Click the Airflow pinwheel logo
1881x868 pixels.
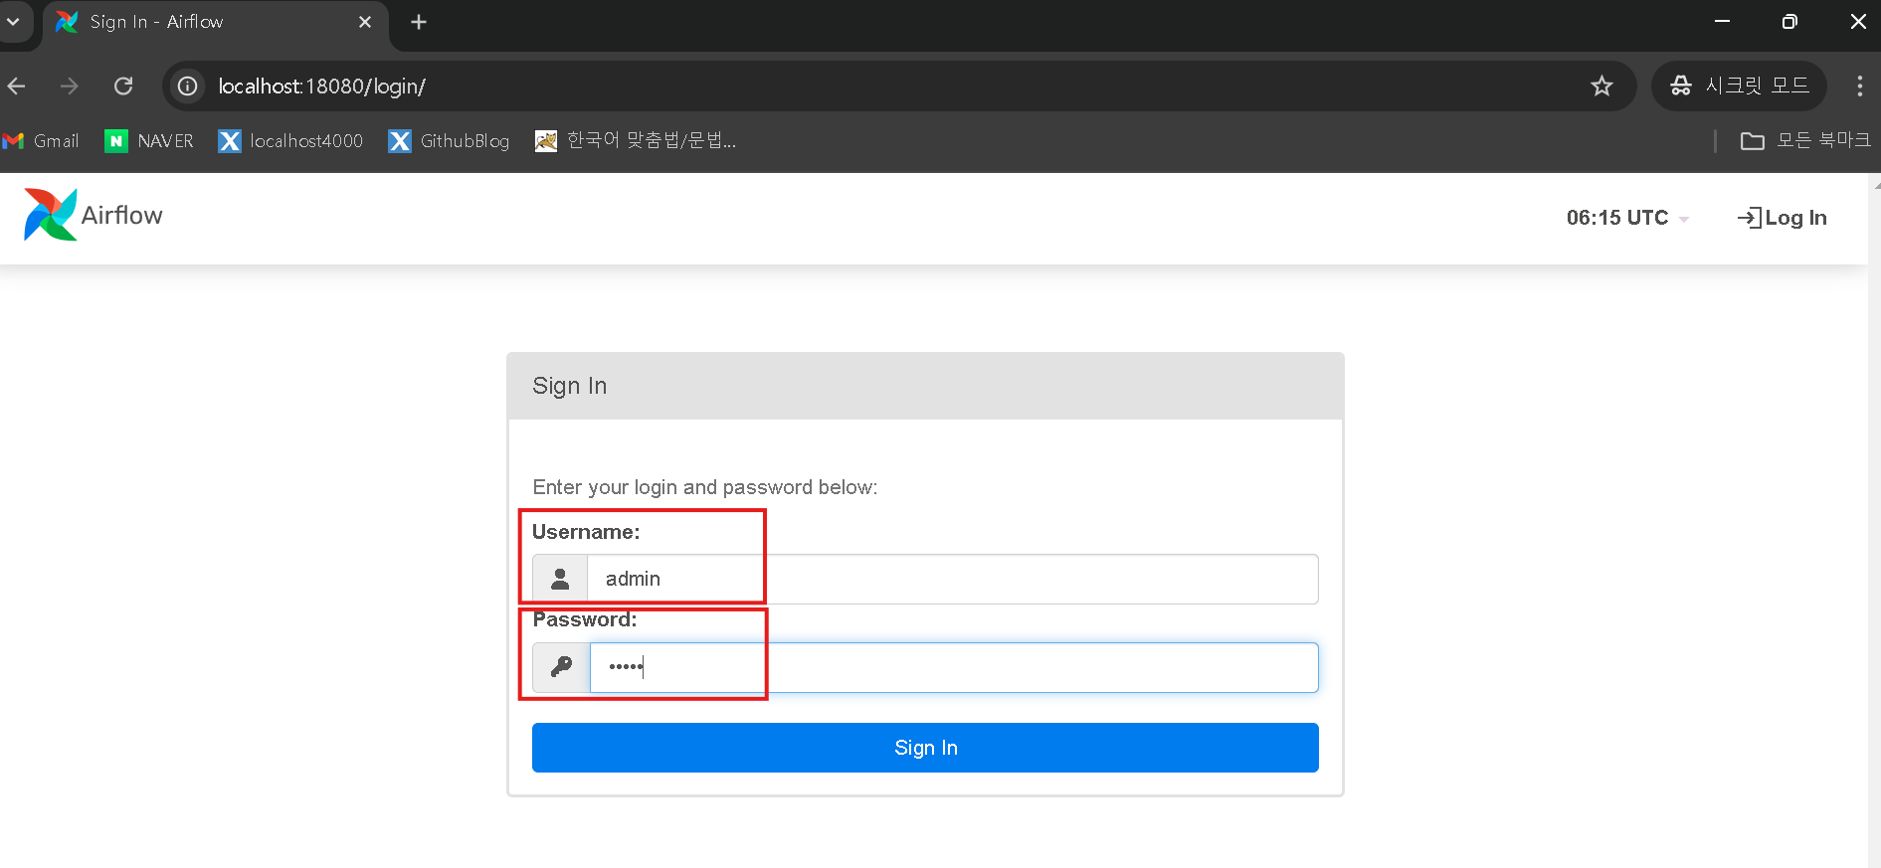coord(50,215)
